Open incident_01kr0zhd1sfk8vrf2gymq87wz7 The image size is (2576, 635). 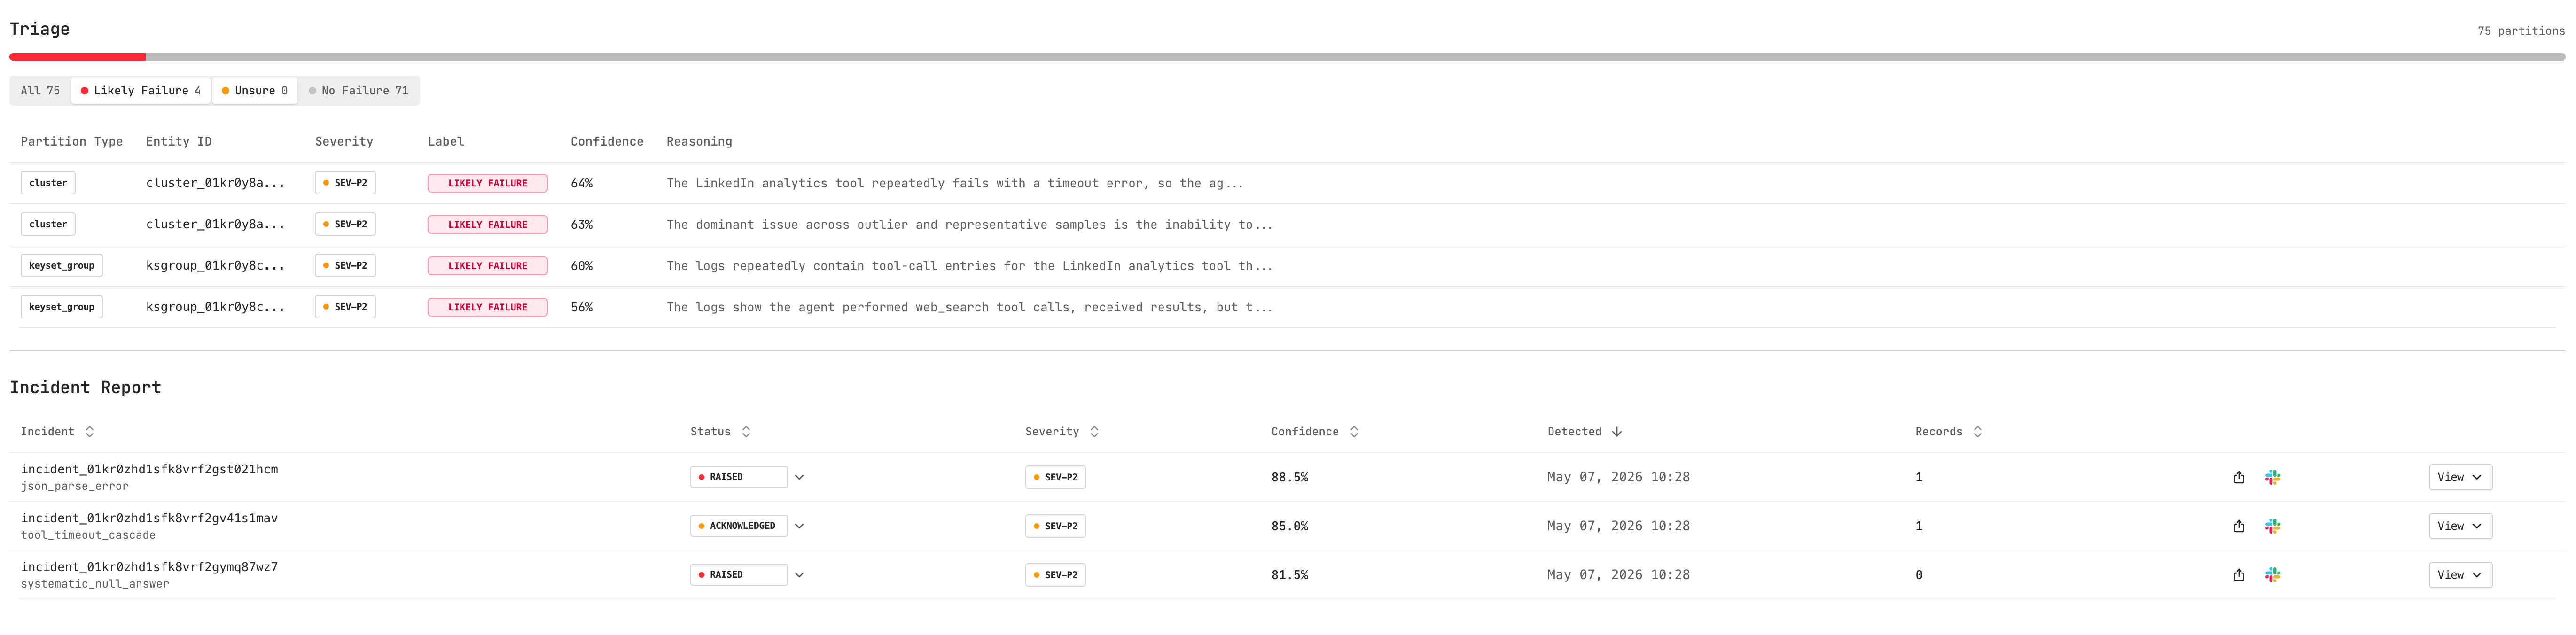coord(150,567)
